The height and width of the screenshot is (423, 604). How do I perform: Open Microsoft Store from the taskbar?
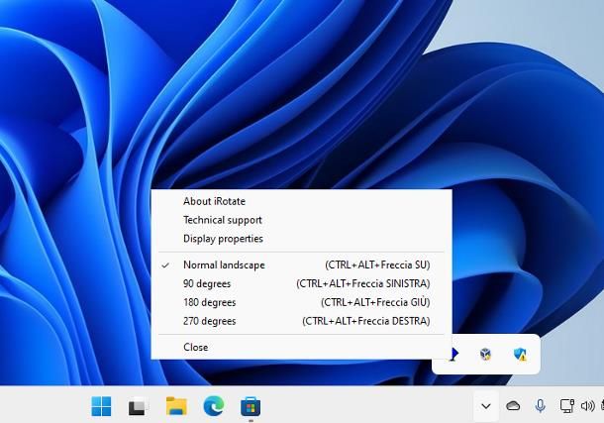pyautogui.click(x=251, y=406)
